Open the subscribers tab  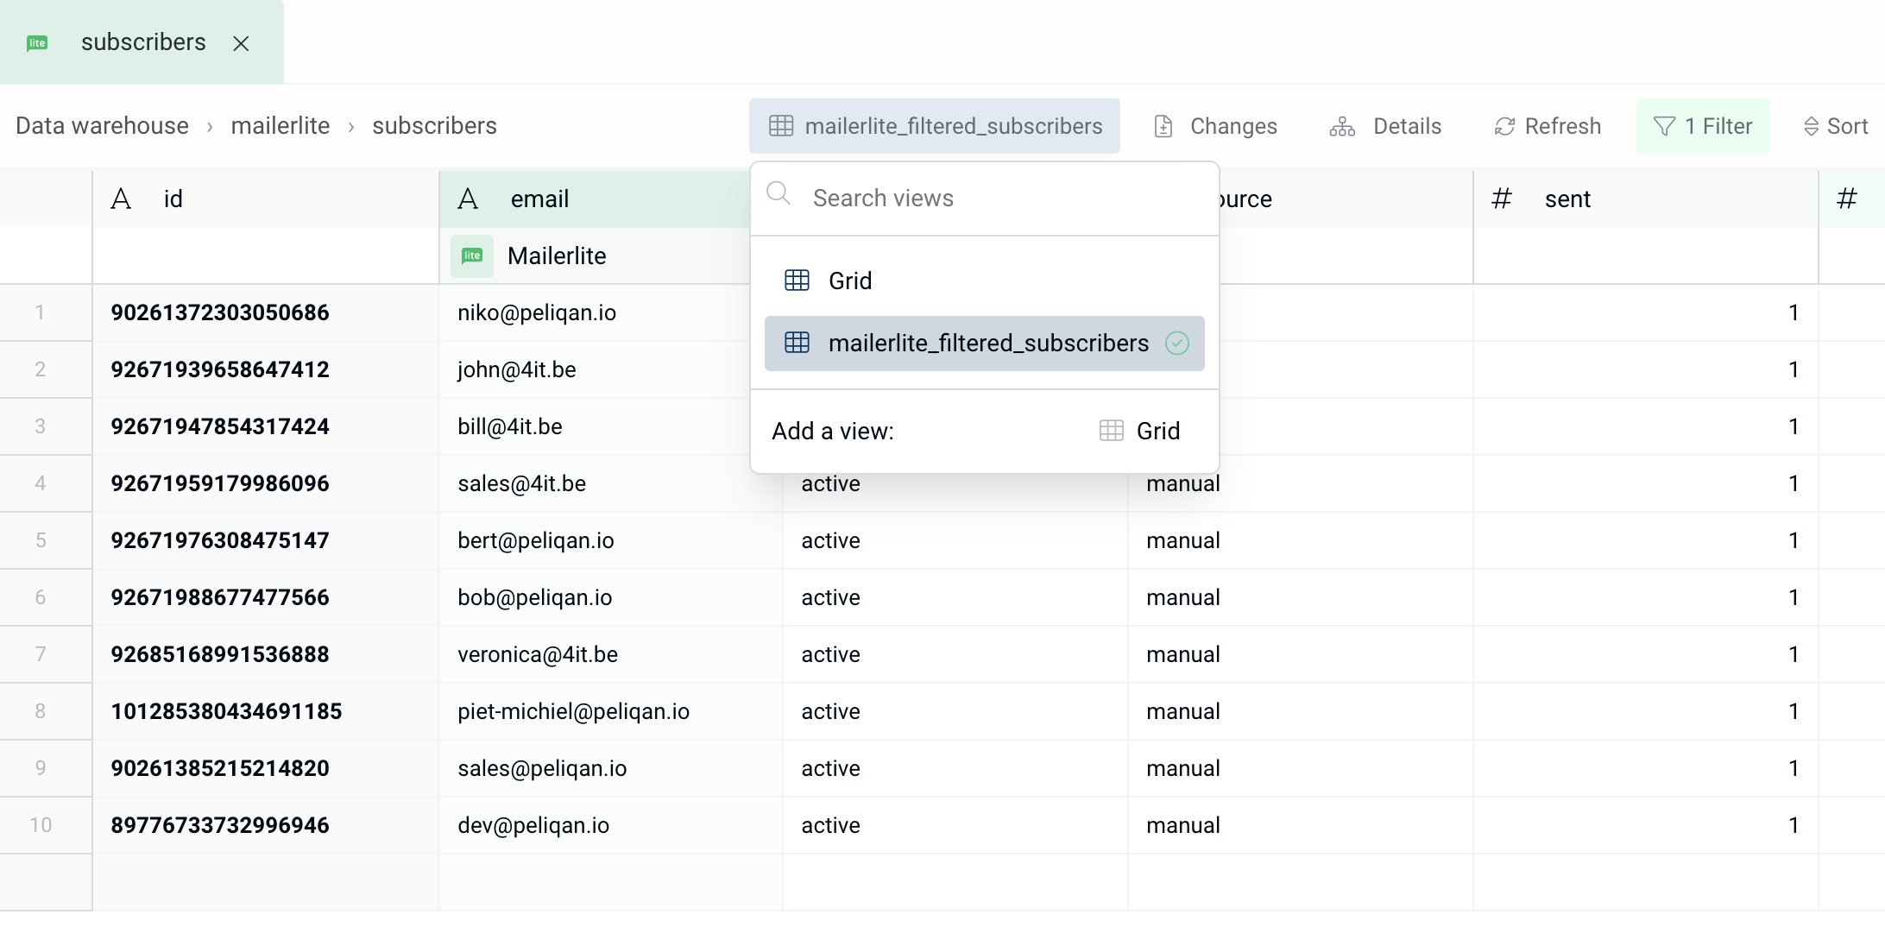[x=142, y=42]
